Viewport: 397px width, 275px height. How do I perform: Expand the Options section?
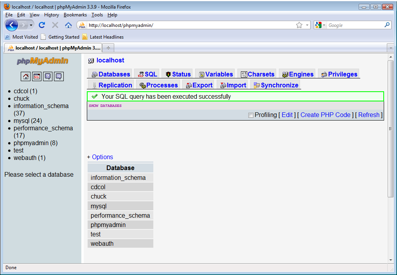(x=102, y=157)
